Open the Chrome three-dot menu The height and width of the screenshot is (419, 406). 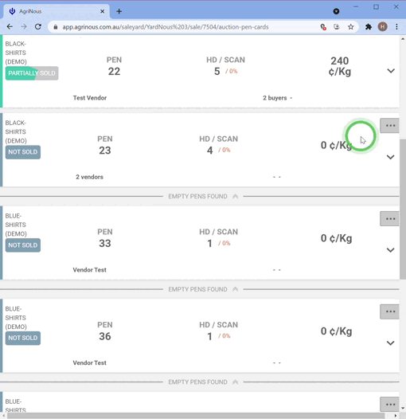(x=396, y=27)
